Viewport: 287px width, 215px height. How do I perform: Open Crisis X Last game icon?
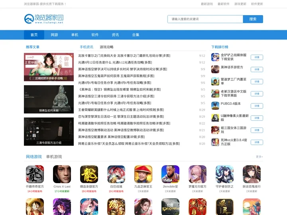62,174
